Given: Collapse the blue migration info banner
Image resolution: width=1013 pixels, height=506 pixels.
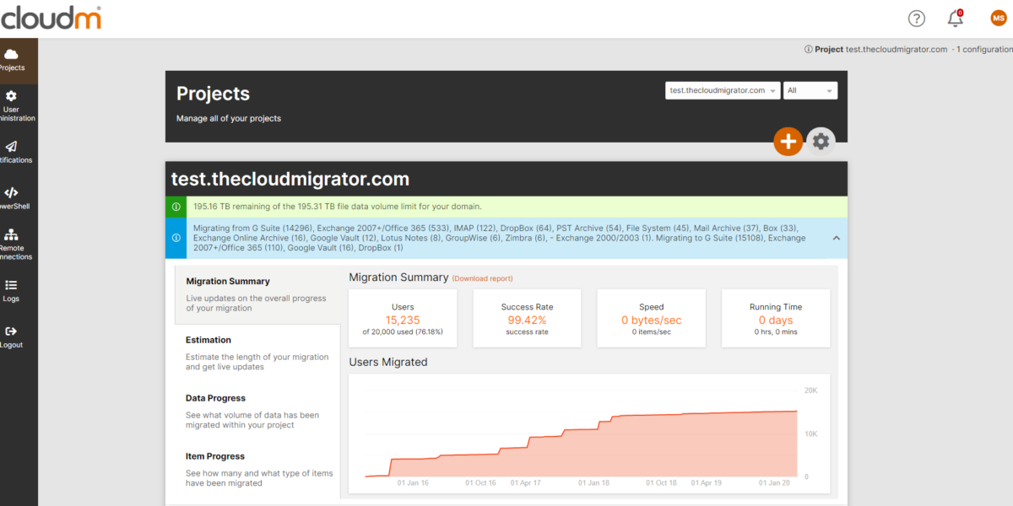Looking at the screenshot, I should tap(836, 239).
